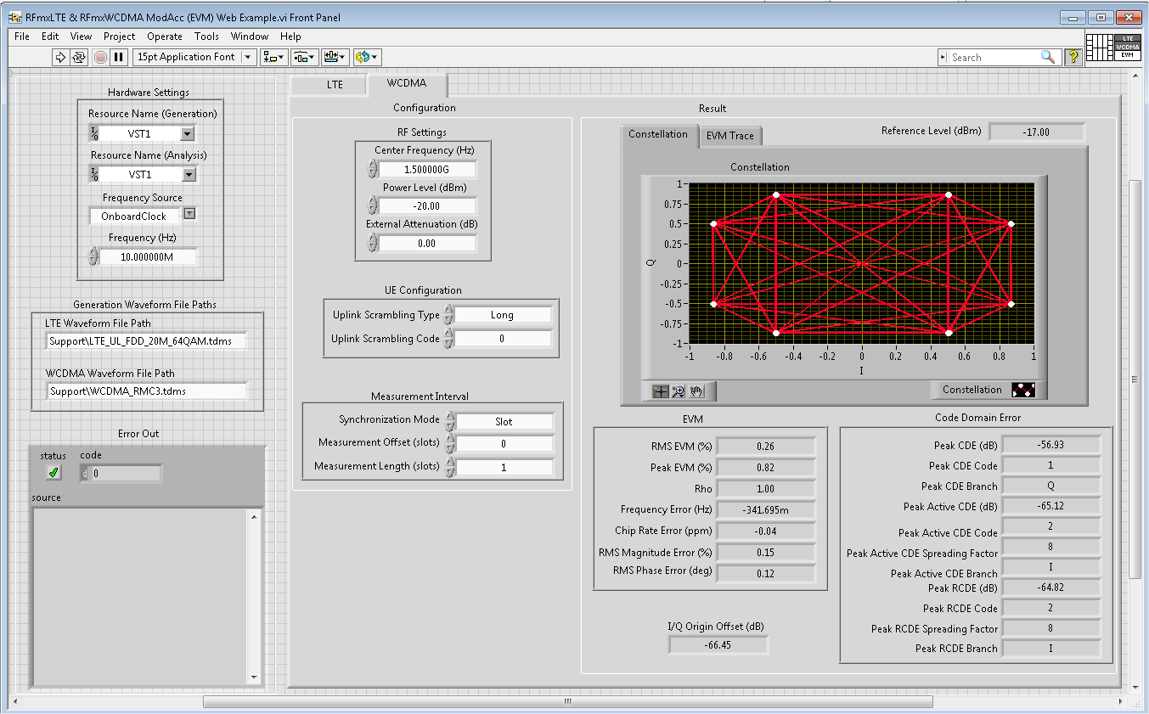Open the Project menu
Image resolution: width=1149 pixels, height=714 pixels.
pos(120,37)
